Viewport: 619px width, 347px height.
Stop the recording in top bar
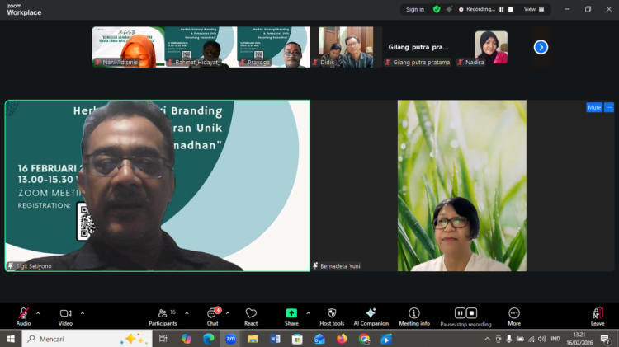511,9
